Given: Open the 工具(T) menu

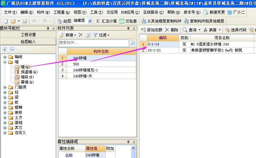Looking at the screenshot, I should [x=97, y=12].
